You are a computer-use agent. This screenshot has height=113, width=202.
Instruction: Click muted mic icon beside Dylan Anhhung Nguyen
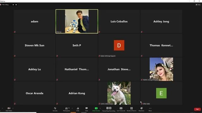pyautogui.click(x=99, y=56)
